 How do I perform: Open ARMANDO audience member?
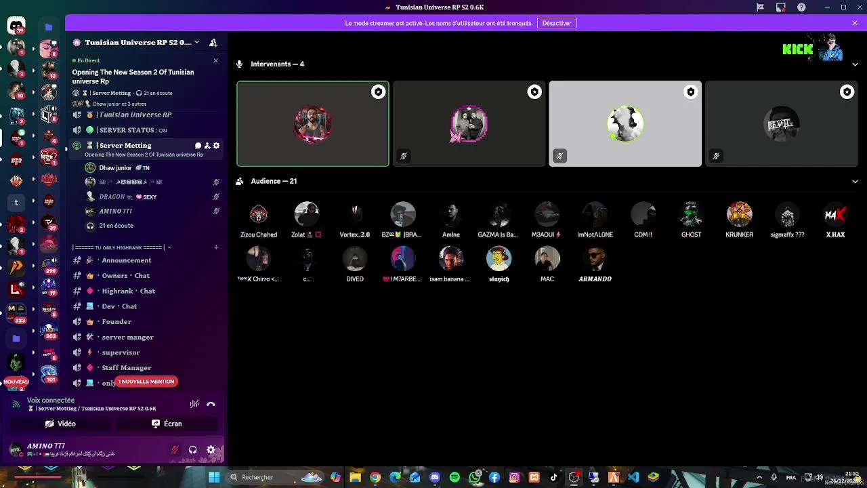(x=595, y=266)
